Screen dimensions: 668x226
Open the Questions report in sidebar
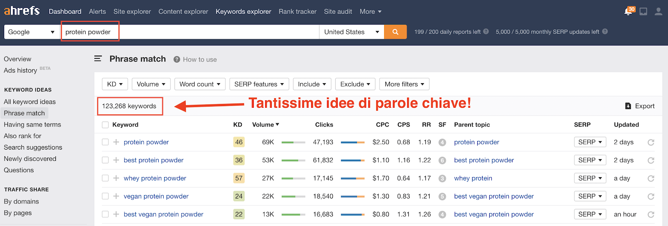[19, 170]
